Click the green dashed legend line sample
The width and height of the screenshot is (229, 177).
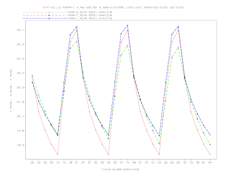point(45,15)
